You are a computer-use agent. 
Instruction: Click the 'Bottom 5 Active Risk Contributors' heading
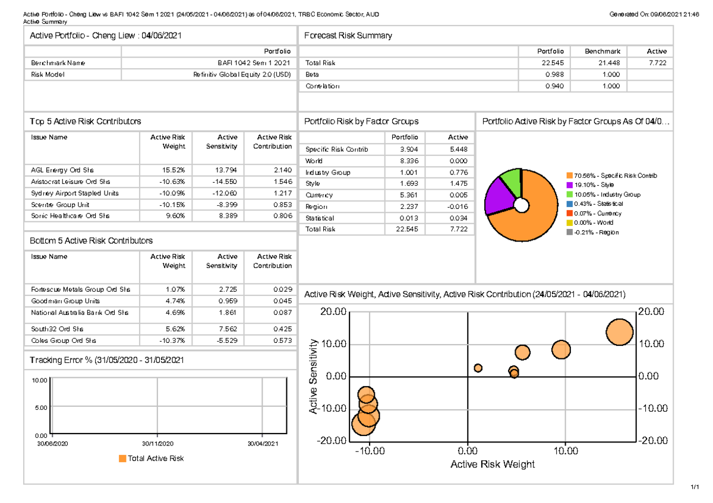pyautogui.click(x=92, y=241)
